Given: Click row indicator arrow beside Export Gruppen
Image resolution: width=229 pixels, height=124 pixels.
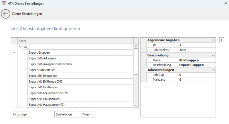Looking at the screenshot, I should [x=14, y=52].
